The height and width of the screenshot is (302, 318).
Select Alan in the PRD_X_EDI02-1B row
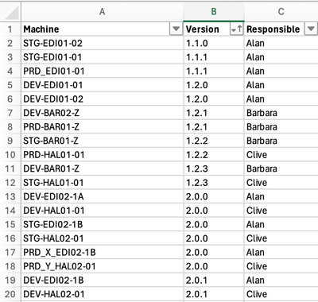point(281,253)
